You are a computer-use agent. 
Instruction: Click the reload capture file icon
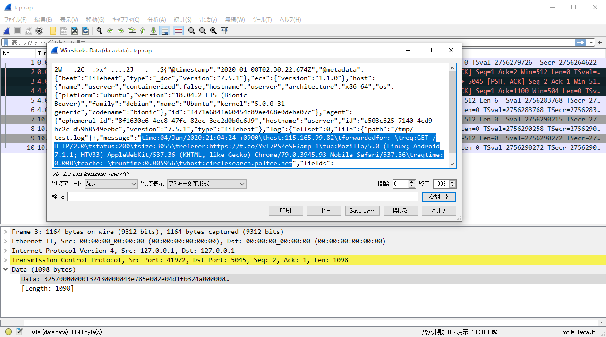point(85,31)
